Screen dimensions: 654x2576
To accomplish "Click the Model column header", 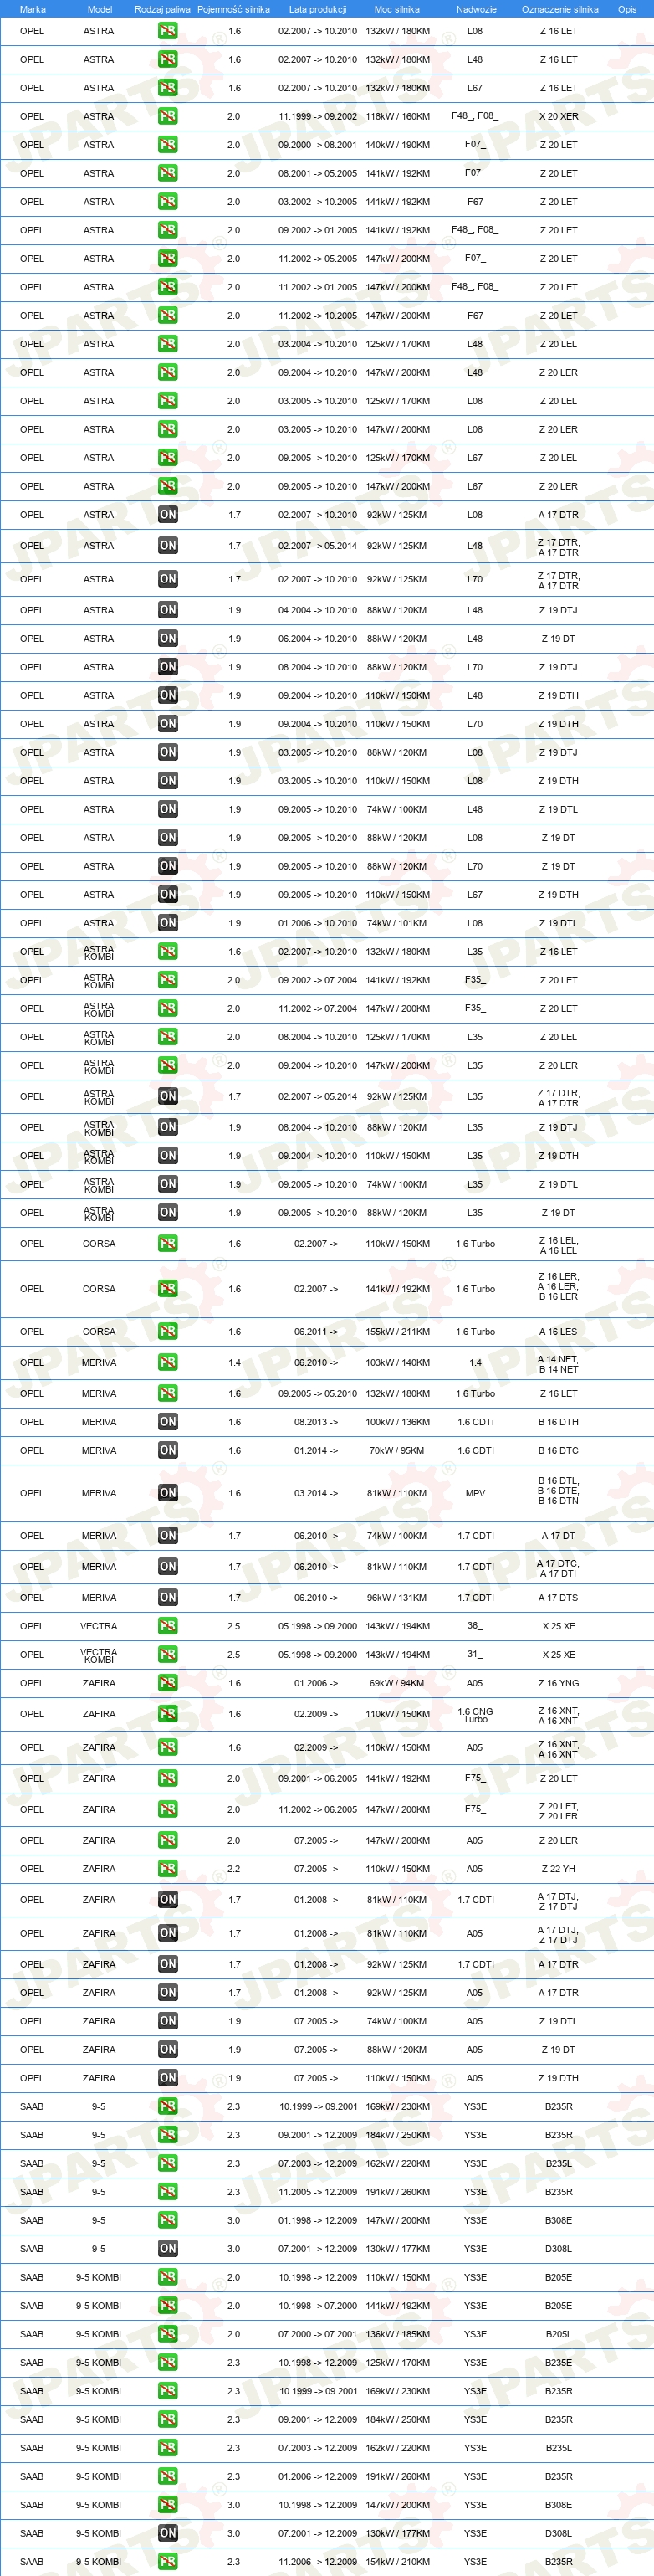I will 99,9.
